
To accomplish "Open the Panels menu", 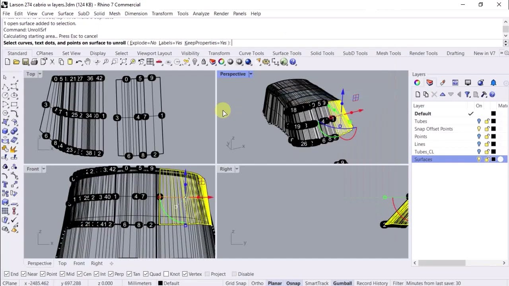I will pos(239,14).
